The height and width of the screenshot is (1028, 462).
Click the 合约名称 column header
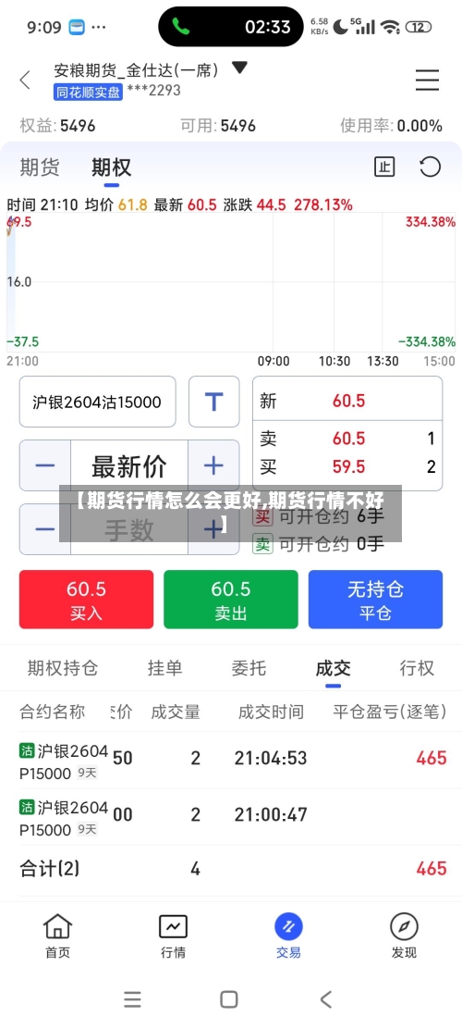click(x=53, y=712)
